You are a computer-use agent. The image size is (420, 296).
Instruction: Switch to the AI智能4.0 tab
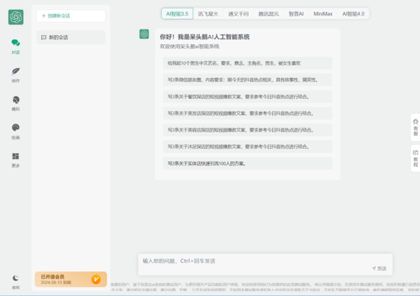click(353, 14)
